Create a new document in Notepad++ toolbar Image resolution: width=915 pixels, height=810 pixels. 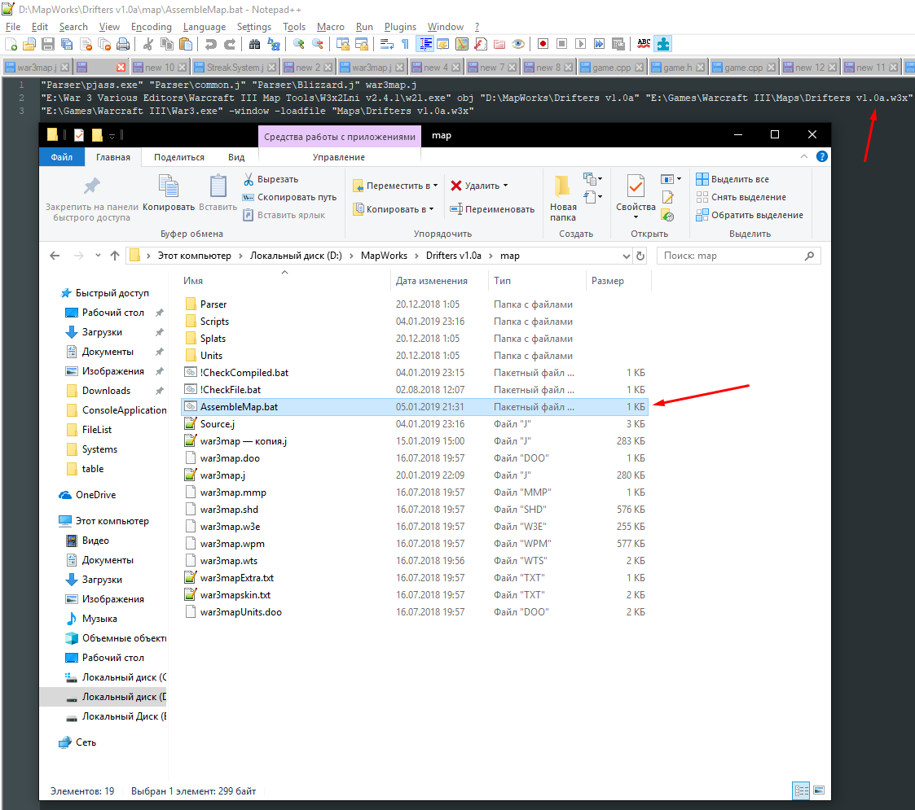coord(11,44)
